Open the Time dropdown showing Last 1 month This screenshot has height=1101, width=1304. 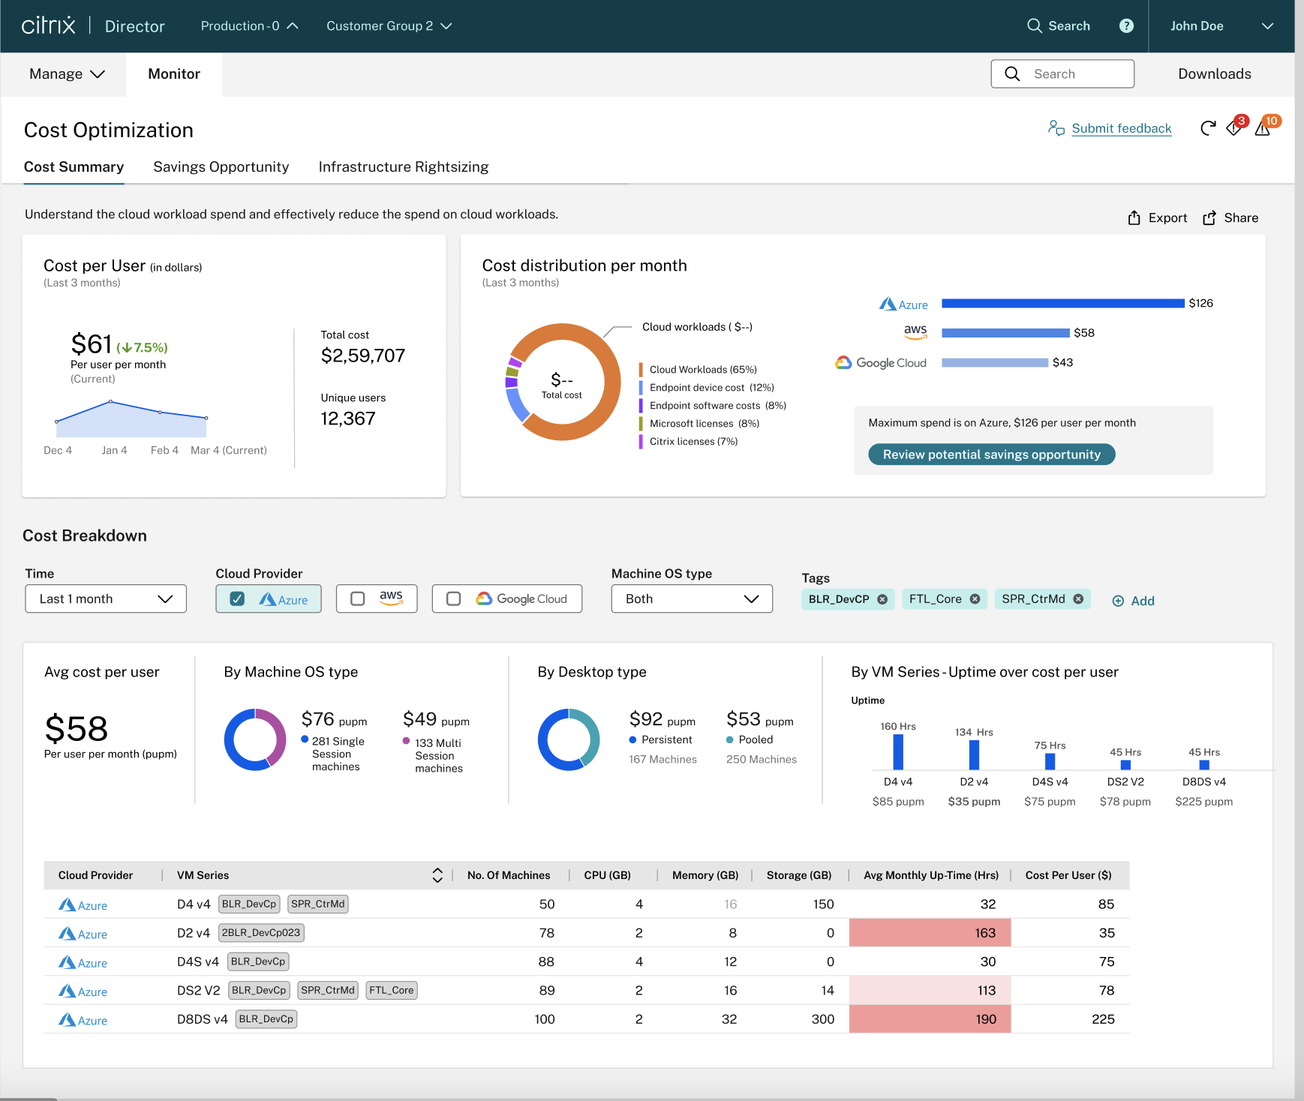pyautogui.click(x=106, y=599)
